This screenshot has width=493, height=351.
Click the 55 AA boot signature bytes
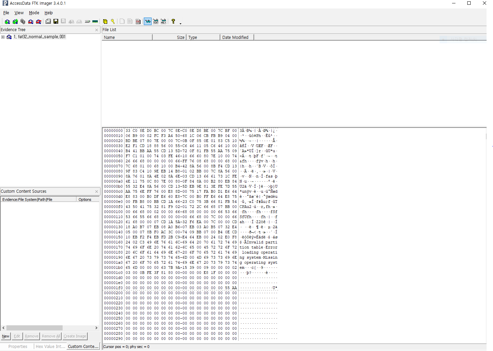click(231, 288)
